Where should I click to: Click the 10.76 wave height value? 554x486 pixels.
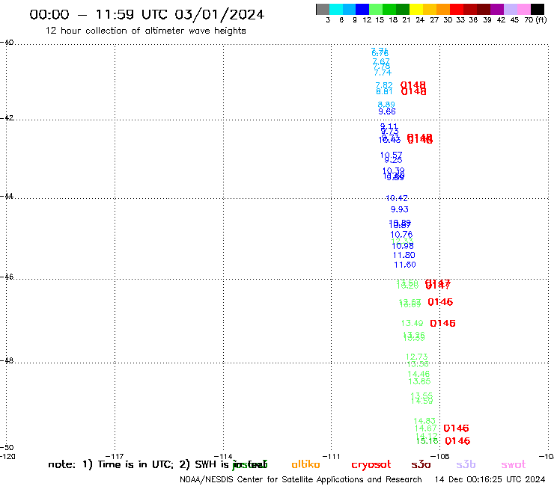coord(401,234)
